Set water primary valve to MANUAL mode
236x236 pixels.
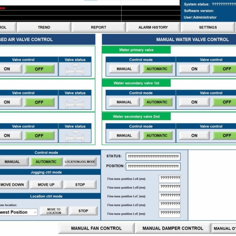pos(124,69)
